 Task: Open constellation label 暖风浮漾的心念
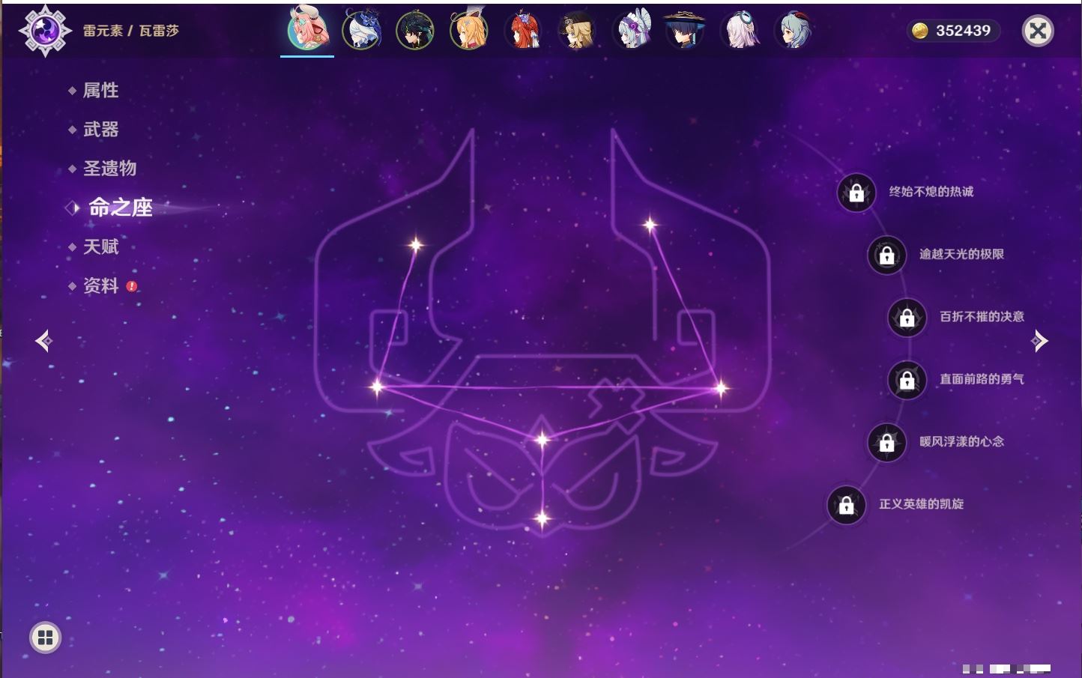pyautogui.click(x=961, y=441)
